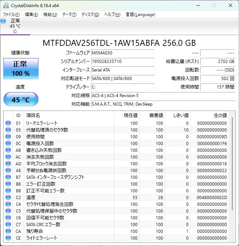This screenshot has height=246, width=239.
Task: Click the power on hours value 157 時間
Action: coord(218,87)
